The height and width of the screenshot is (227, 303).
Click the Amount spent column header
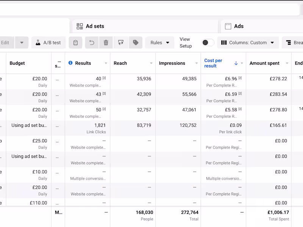tap(264, 63)
